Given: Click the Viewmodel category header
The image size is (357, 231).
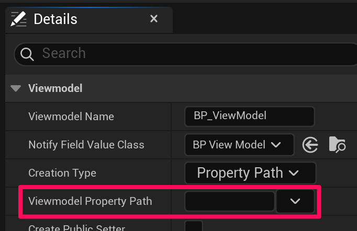Looking at the screenshot, I should pyautogui.click(x=55, y=88).
